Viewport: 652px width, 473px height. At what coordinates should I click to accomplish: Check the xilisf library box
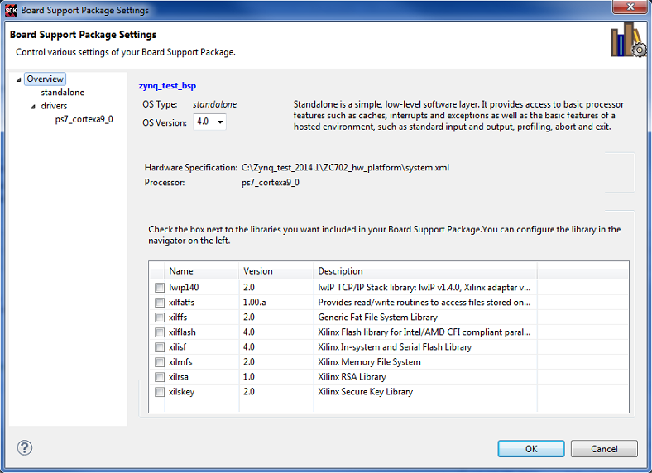tap(159, 347)
